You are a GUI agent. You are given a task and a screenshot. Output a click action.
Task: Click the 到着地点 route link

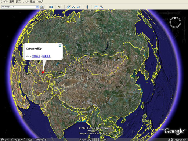(46, 56)
